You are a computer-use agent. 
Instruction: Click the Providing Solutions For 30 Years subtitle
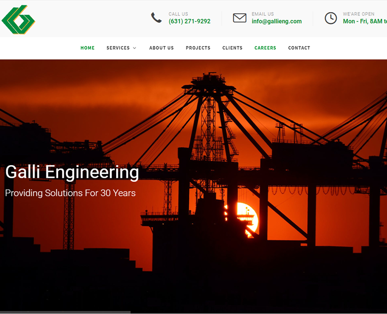(x=70, y=193)
